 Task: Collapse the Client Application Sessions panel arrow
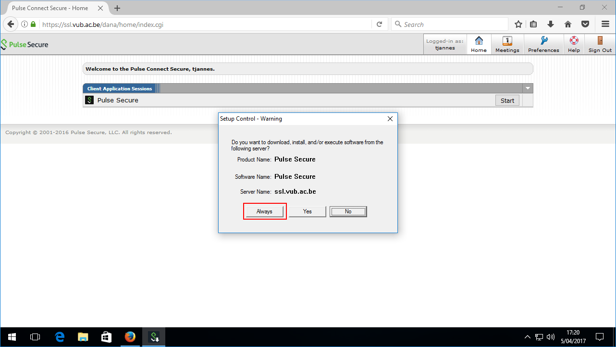(528, 88)
